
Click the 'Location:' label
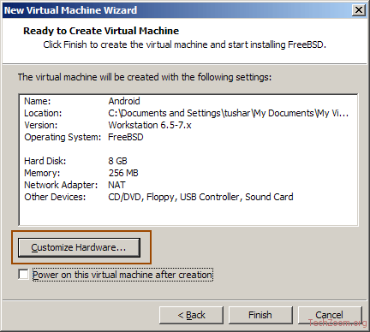coord(43,113)
